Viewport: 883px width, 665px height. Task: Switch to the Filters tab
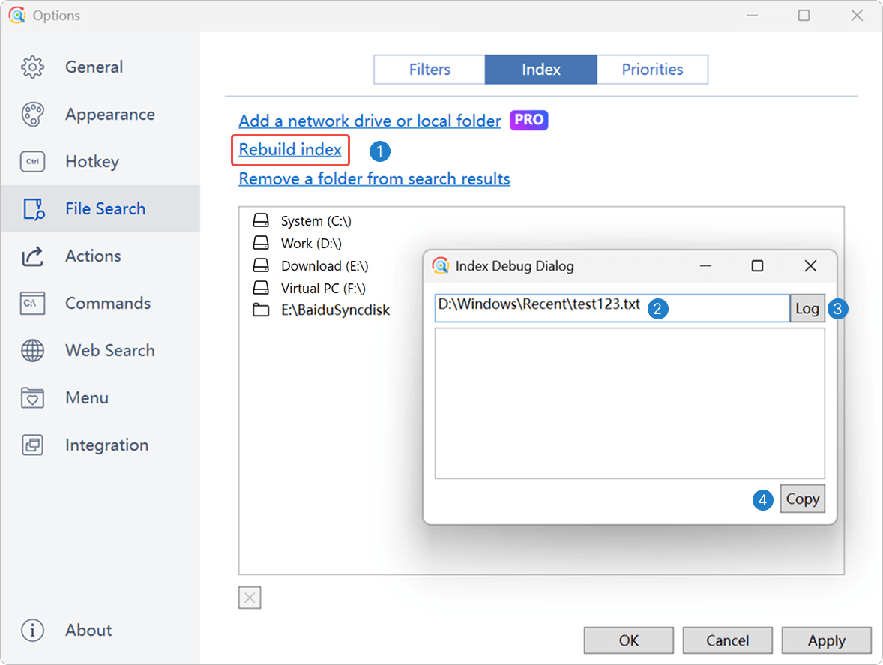point(430,70)
